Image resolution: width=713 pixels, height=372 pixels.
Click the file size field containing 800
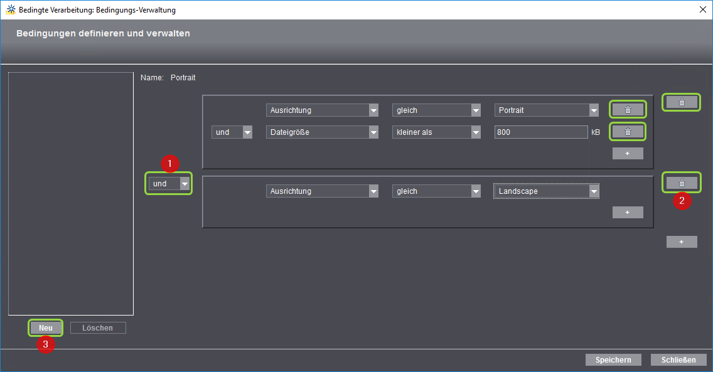pyautogui.click(x=540, y=132)
